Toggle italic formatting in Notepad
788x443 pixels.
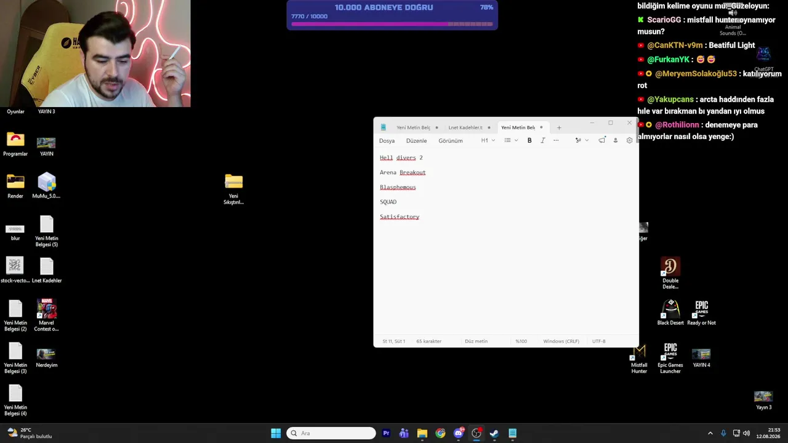click(x=542, y=140)
